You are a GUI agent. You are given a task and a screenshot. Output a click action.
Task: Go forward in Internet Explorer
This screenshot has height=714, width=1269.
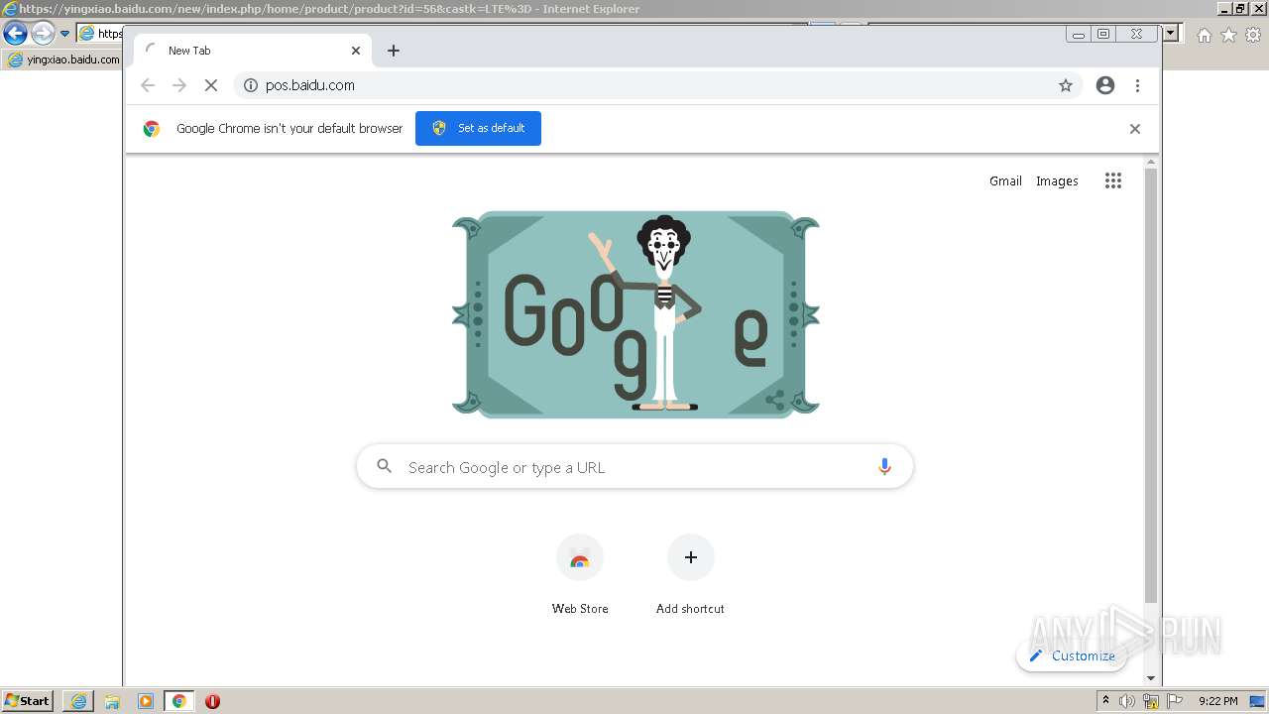pos(43,34)
